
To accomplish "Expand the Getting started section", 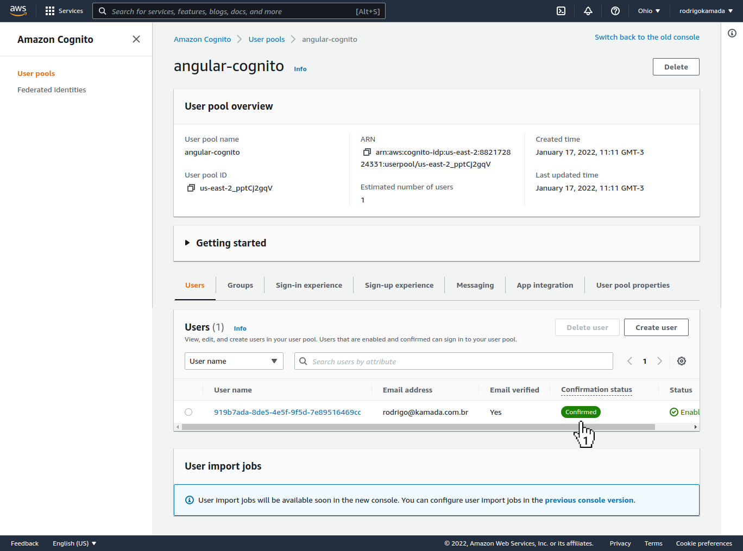I will 187,243.
